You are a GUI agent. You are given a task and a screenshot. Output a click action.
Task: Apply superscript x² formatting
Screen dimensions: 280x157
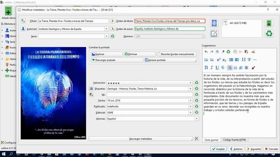click(x=219, y=60)
